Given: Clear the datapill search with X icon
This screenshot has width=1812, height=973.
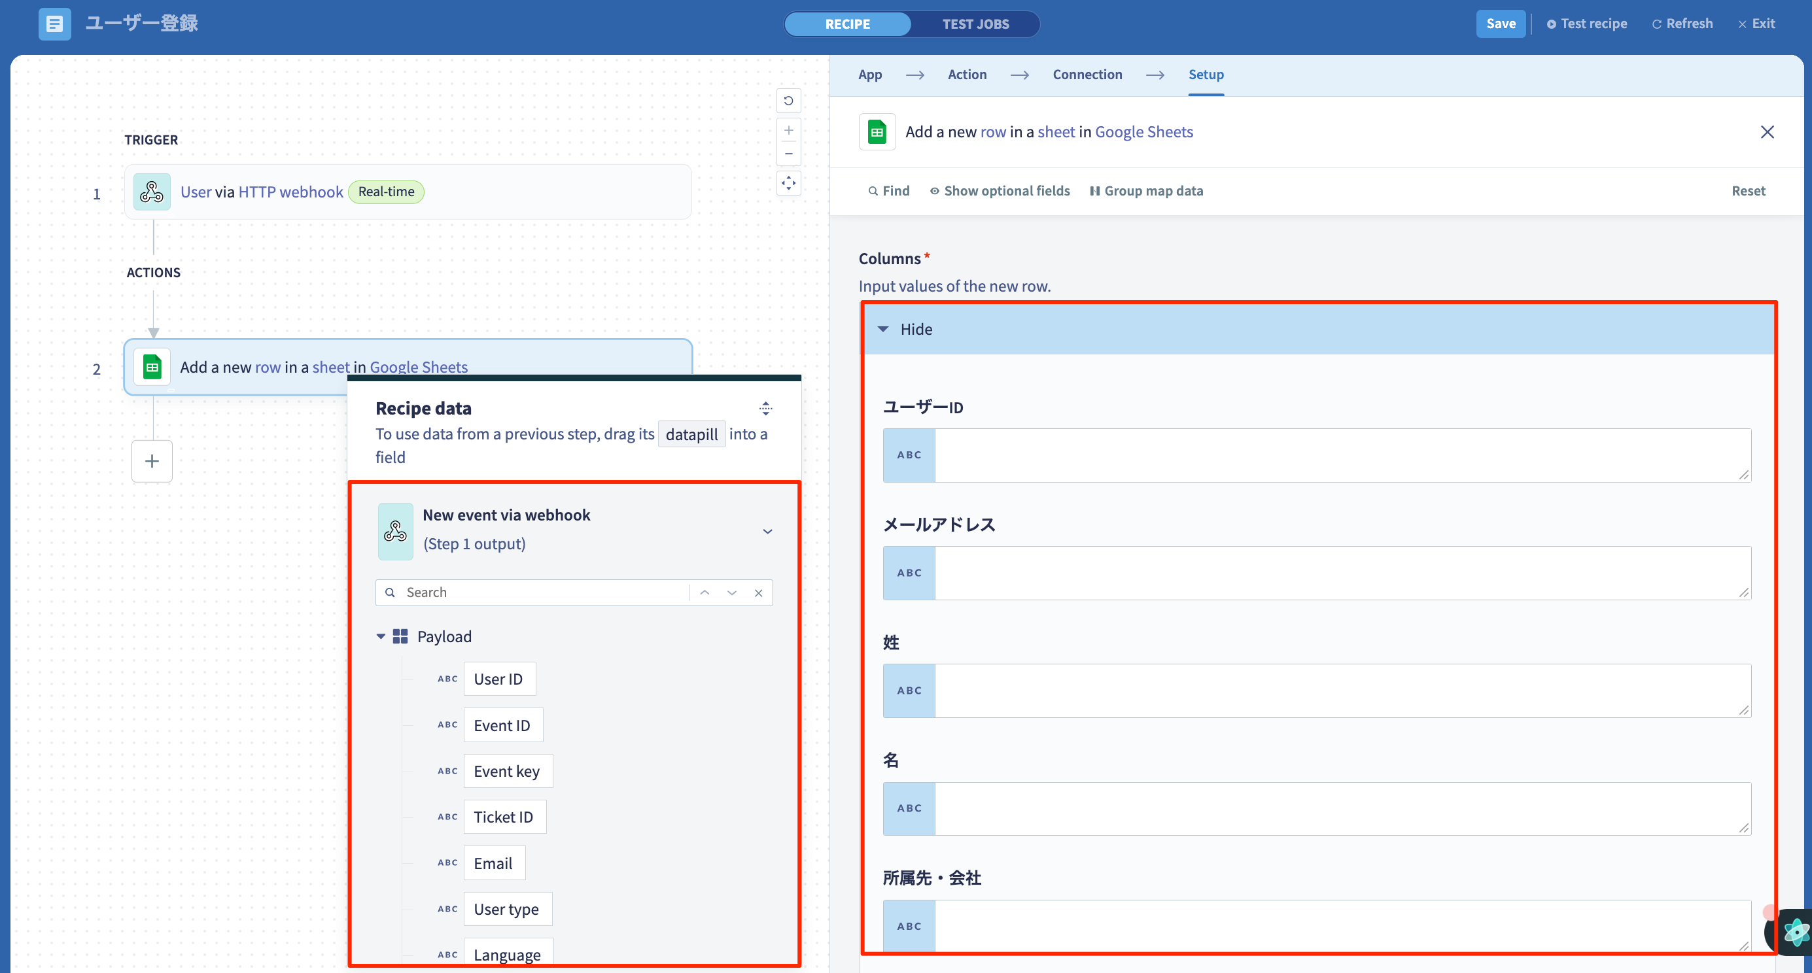Looking at the screenshot, I should coord(758,592).
